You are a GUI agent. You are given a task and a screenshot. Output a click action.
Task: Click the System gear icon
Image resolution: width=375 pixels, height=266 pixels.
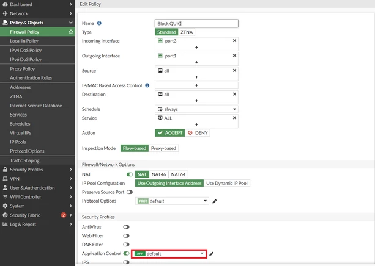pyautogui.click(x=5, y=206)
